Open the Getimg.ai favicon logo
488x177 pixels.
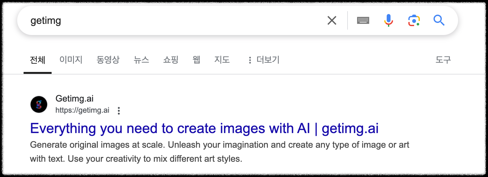click(39, 104)
